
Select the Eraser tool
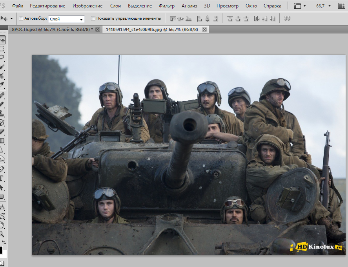tap(2, 132)
